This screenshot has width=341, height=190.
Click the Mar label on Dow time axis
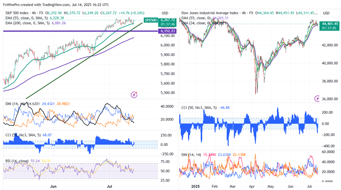(x=232, y=186)
